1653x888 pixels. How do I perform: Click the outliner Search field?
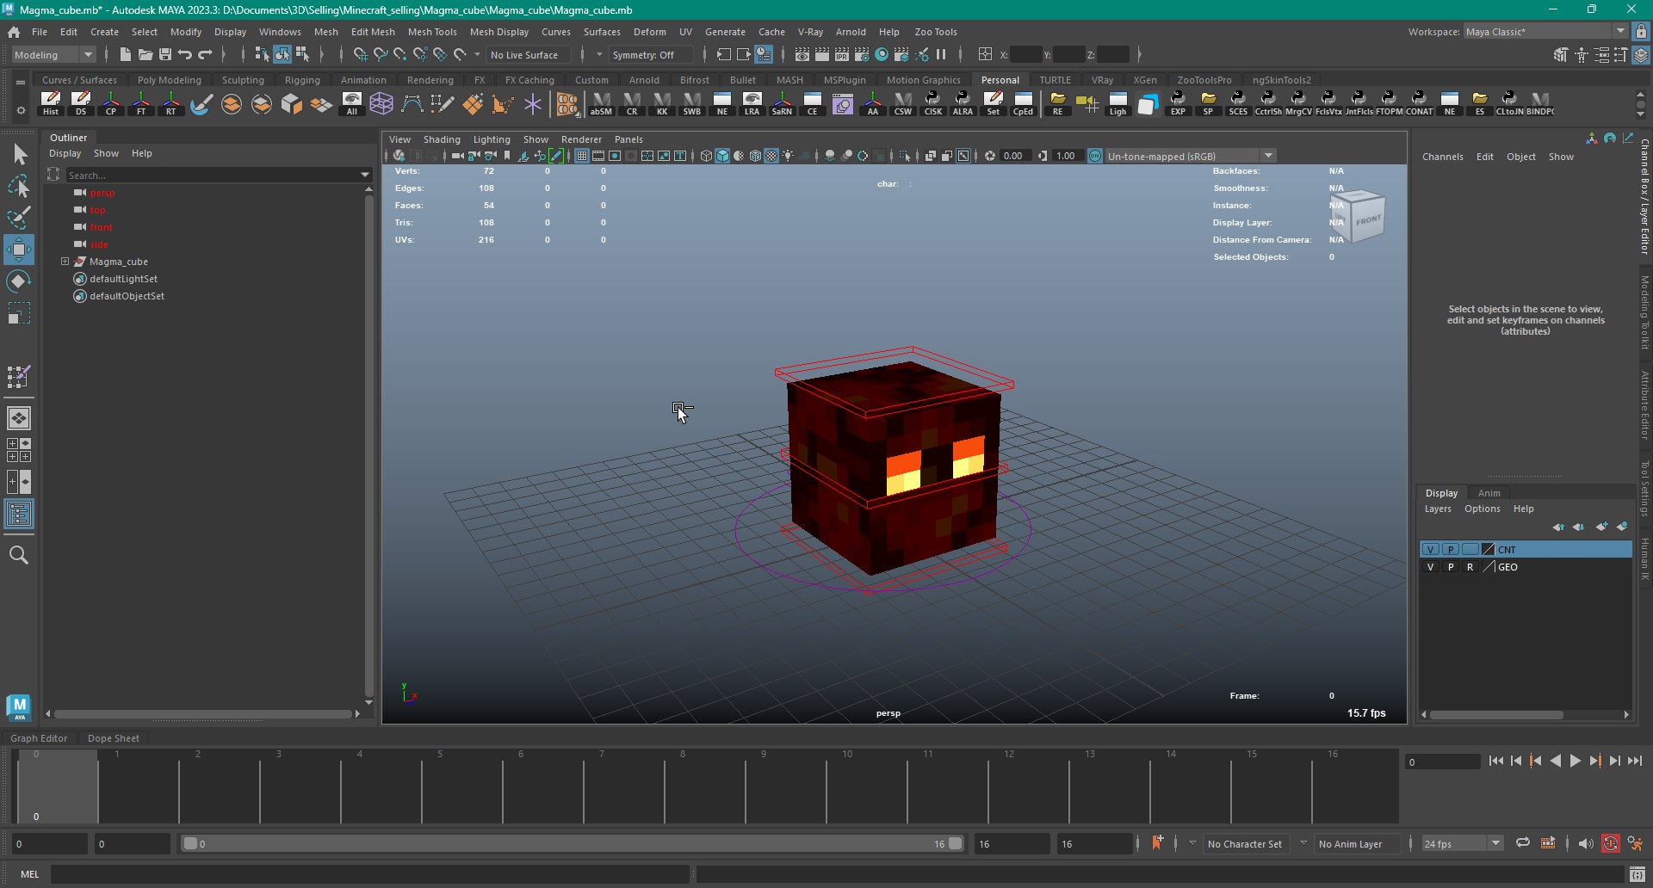click(211, 175)
